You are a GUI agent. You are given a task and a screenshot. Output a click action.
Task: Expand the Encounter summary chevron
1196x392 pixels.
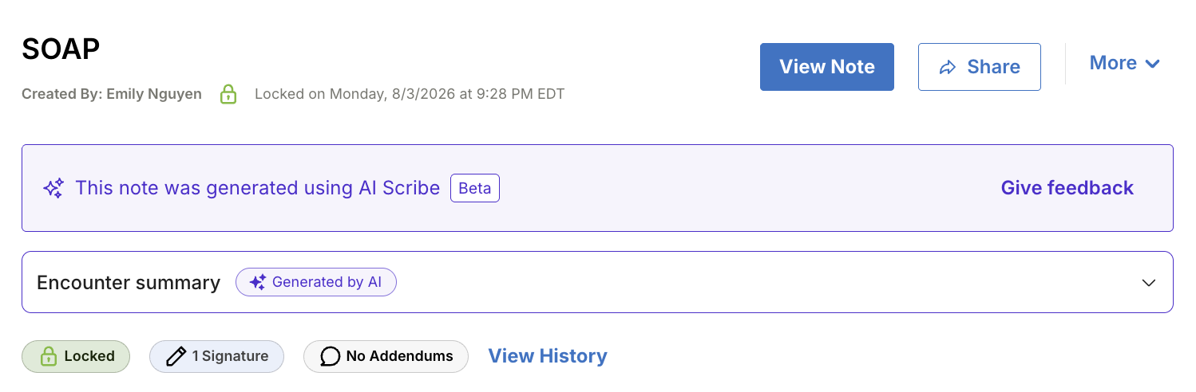coord(1149,283)
